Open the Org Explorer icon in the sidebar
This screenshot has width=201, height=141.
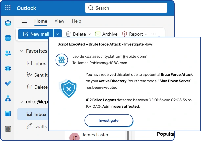(8, 98)
